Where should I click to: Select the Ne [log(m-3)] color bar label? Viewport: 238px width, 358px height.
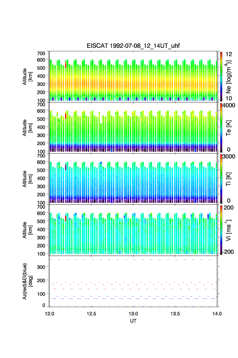229,76
